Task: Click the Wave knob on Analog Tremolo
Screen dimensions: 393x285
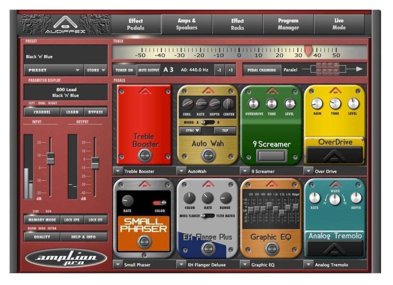Action: (335, 199)
